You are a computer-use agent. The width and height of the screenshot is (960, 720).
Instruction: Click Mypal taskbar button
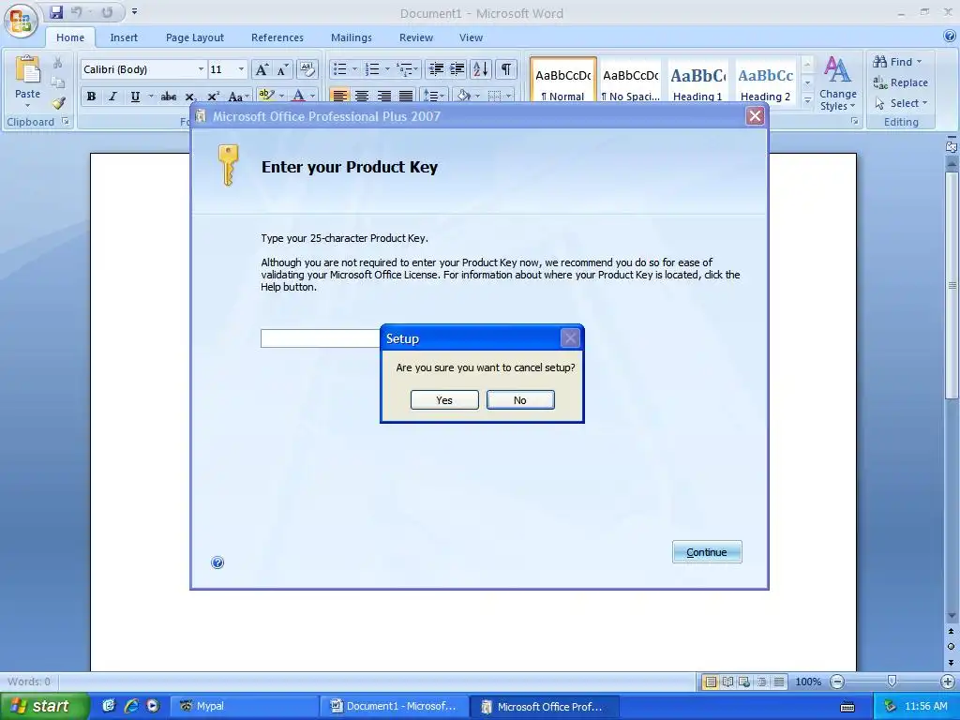pos(243,706)
